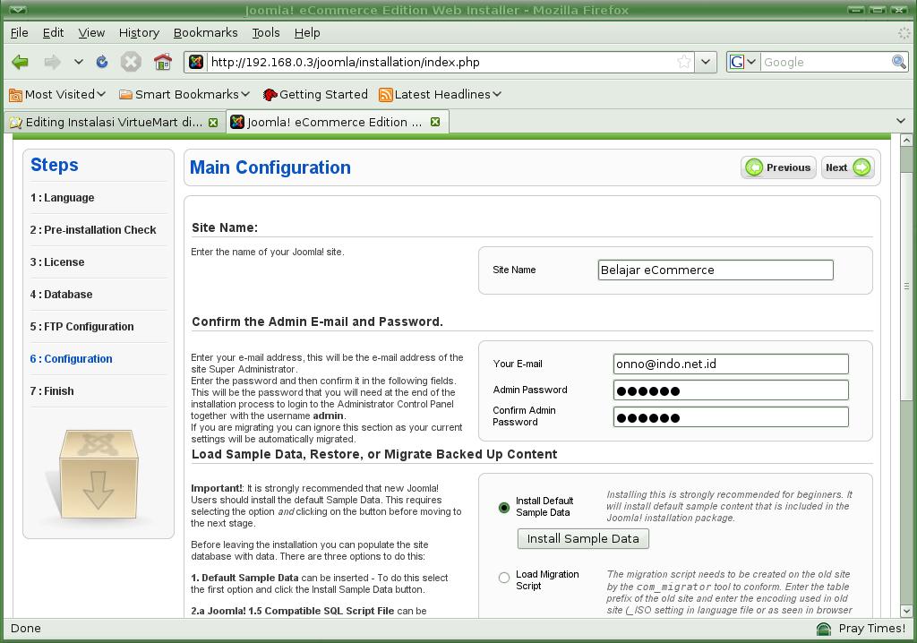Image resolution: width=917 pixels, height=643 pixels.
Task: Click the search magnifier icon
Action: tap(898, 62)
